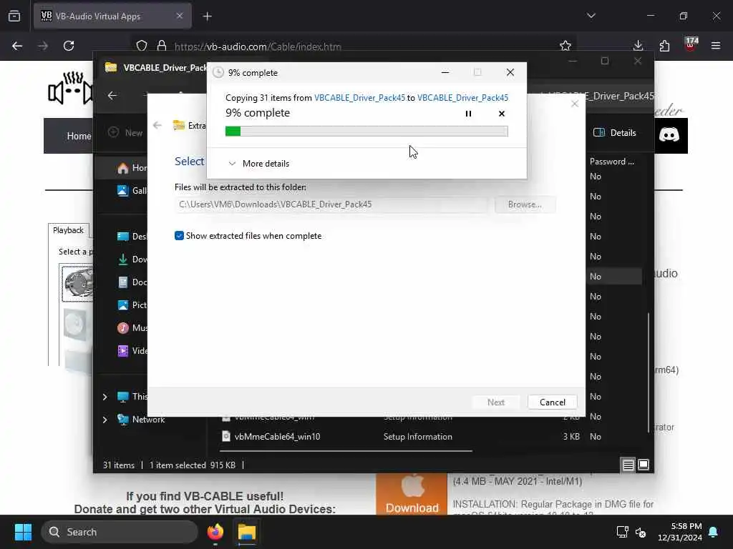Click the uBlock extension icon
The width and height of the screenshot is (733, 549).
tap(691, 45)
